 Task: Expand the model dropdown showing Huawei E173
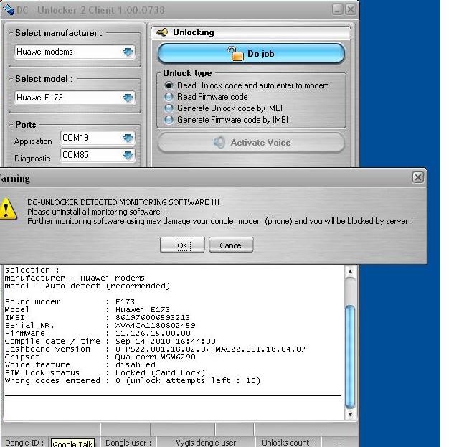pyautogui.click(x=128, y=98)
